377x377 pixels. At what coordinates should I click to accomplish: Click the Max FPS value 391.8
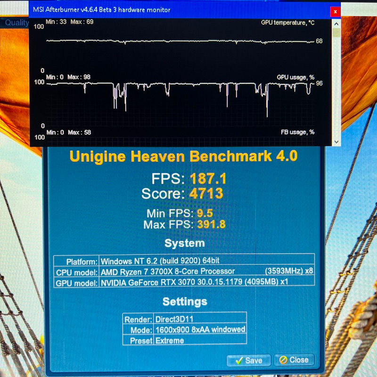[211, 224]
